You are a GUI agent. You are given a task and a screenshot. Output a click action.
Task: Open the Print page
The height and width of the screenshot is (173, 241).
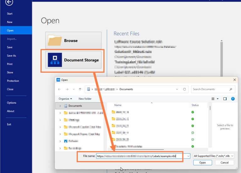(x=10, y=64)
